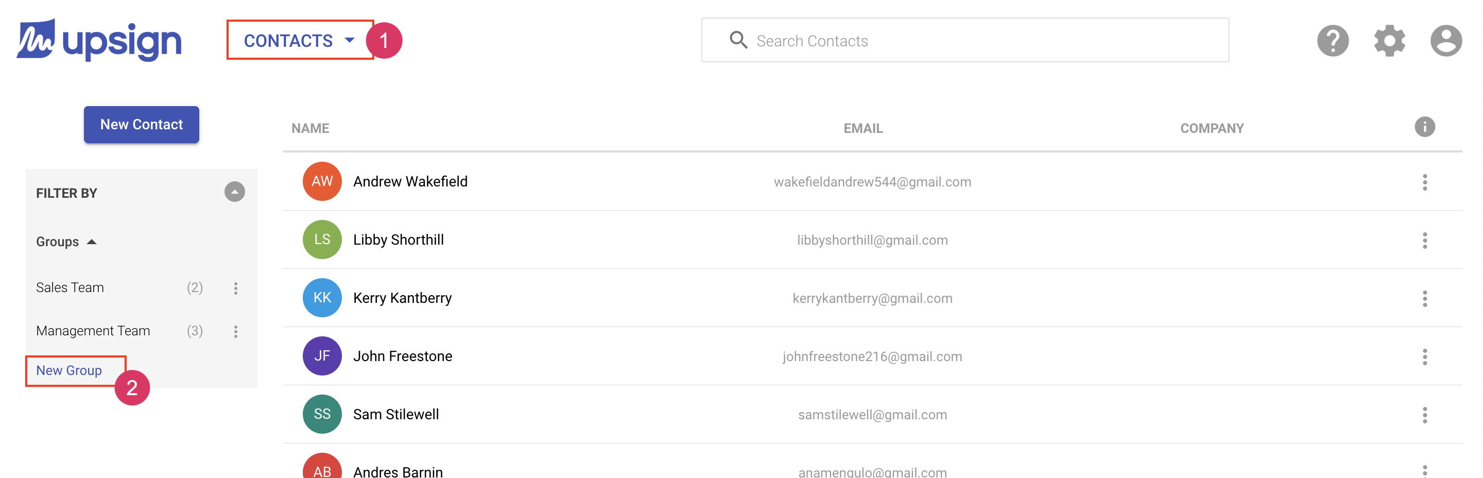Click the New Contact button
The width and height of the screenshot is (1483, 478).
click(141, 125)
